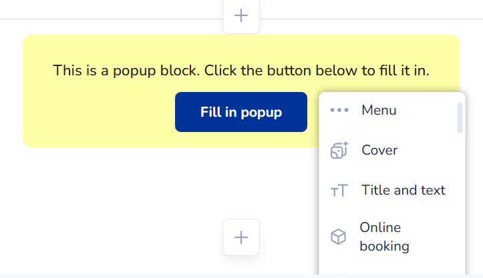Click the Title and text TT icon
This screenshot has width=483, height=278.
(x=339, y=191)
